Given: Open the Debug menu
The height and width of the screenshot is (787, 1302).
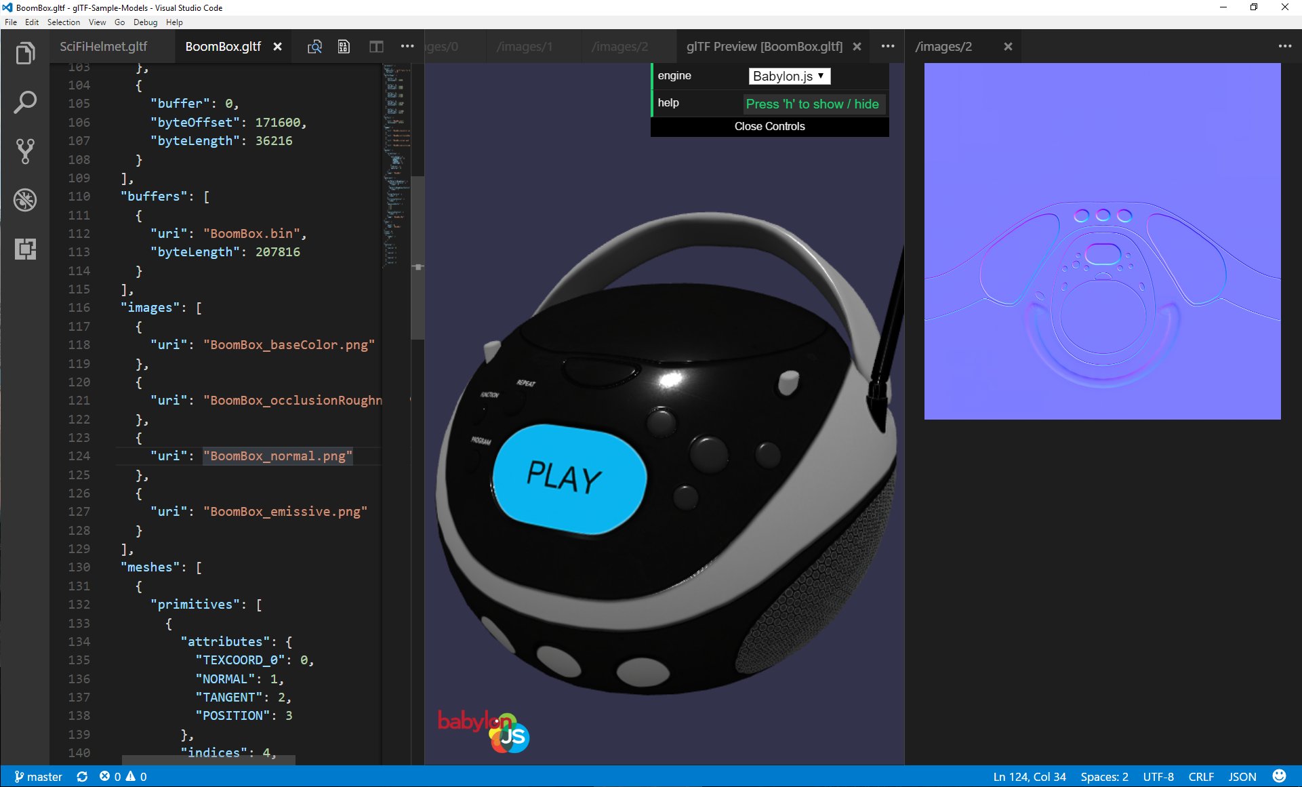Looking at the screenshot, I should (145, 22).
